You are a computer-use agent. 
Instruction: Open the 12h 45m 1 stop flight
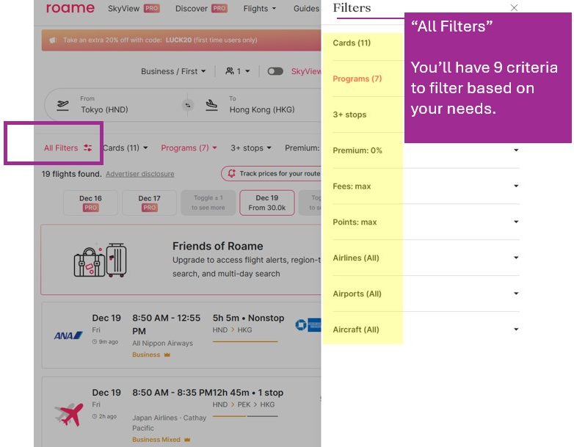click(x=181, y=412)
